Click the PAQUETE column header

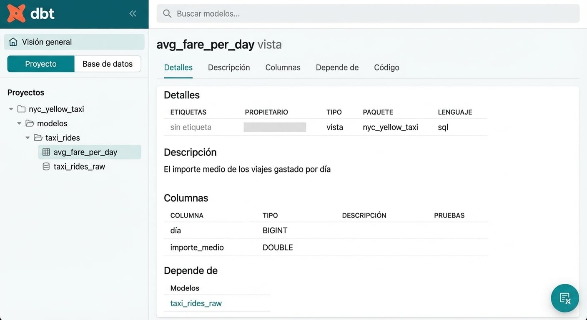point(378,112)
